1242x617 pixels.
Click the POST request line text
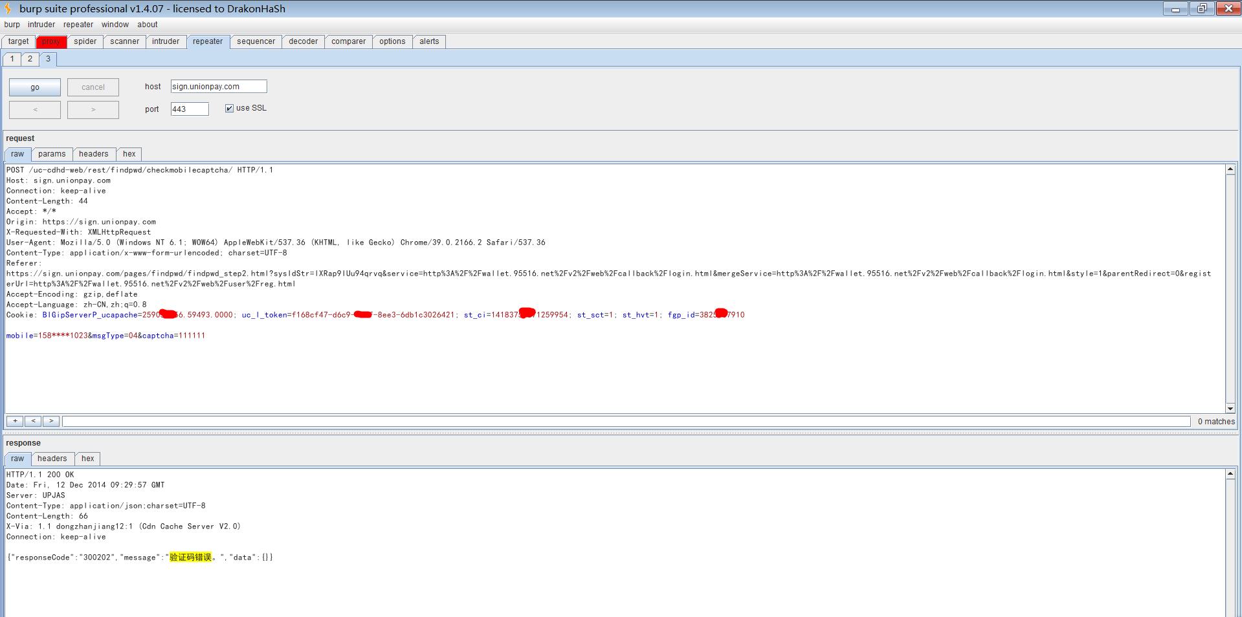[x=140, y=170]
